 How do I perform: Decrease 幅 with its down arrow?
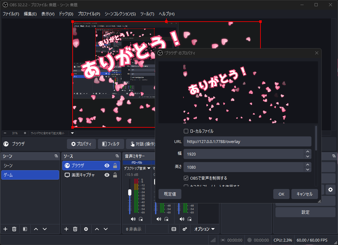click(x=308, y=156)
